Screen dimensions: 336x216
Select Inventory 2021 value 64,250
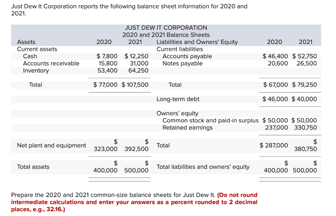[138, 70]
